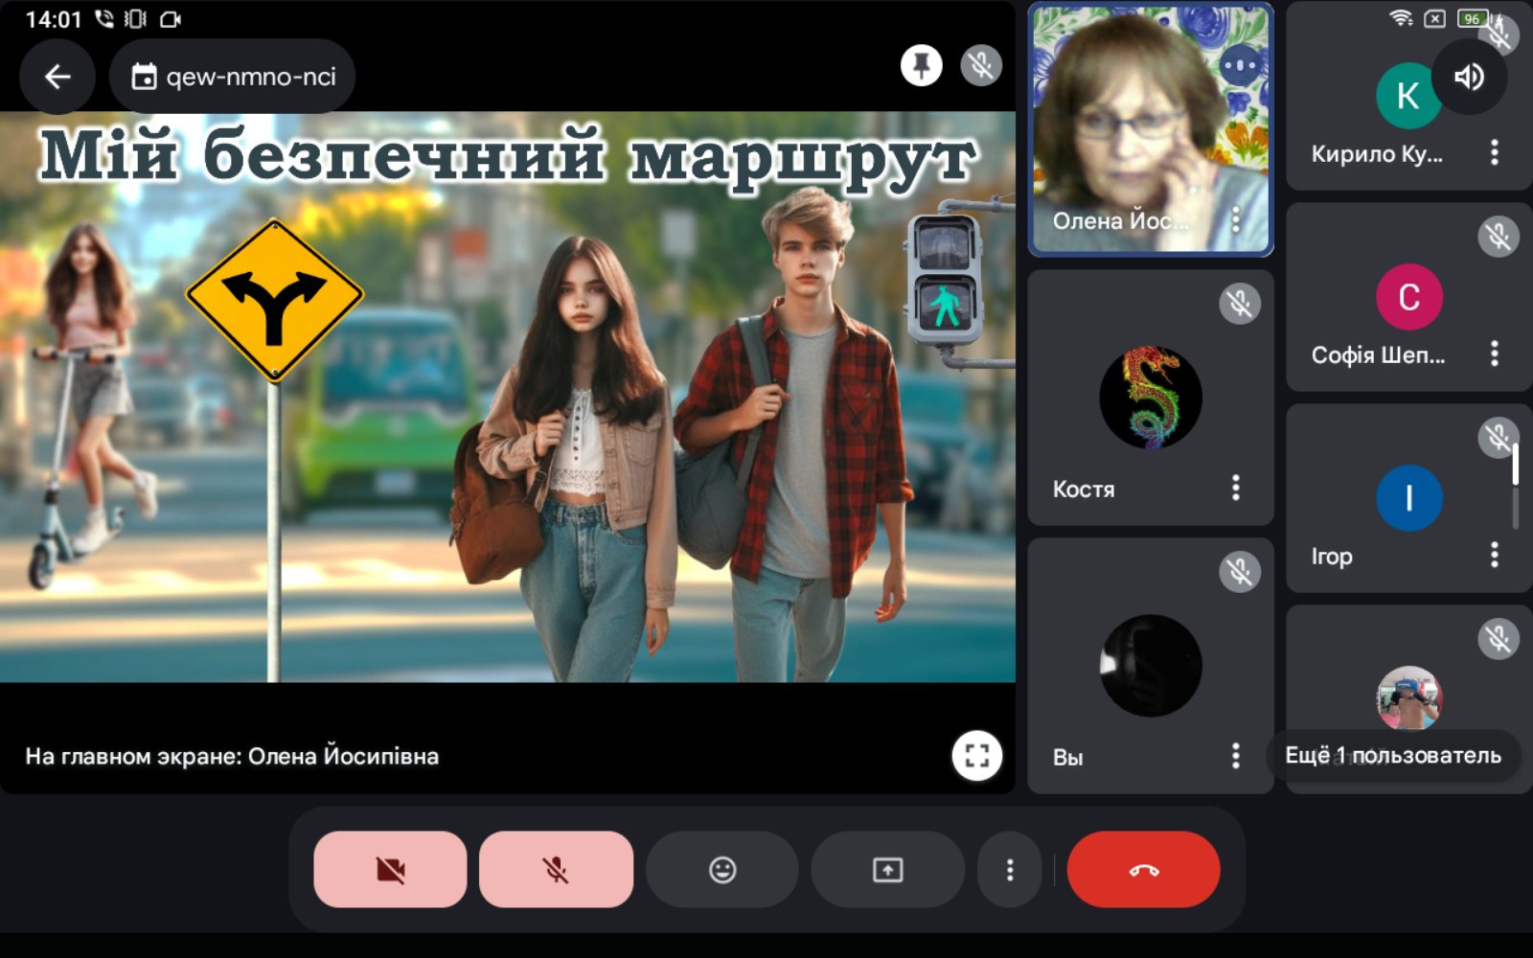Screen dimensions: 1533x958
Task: Click the photo avatar in bottom-right tile
Action: tap(1409, 698)
